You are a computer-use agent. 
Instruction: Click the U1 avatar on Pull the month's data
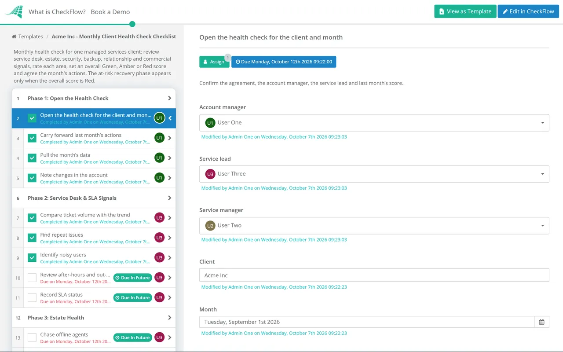159,158
